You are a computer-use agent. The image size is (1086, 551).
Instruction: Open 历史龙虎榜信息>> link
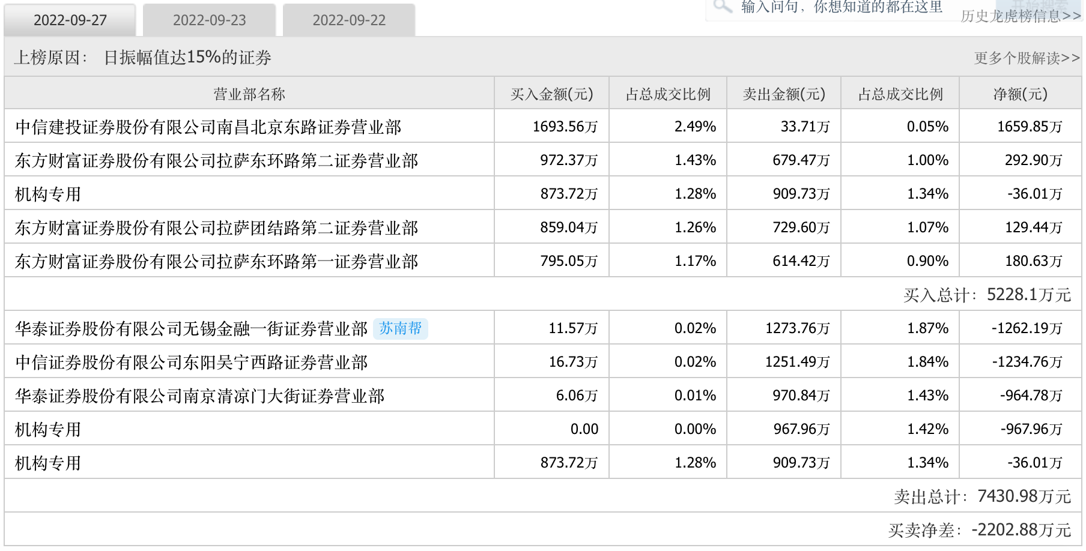click(x=1020, y=16)
